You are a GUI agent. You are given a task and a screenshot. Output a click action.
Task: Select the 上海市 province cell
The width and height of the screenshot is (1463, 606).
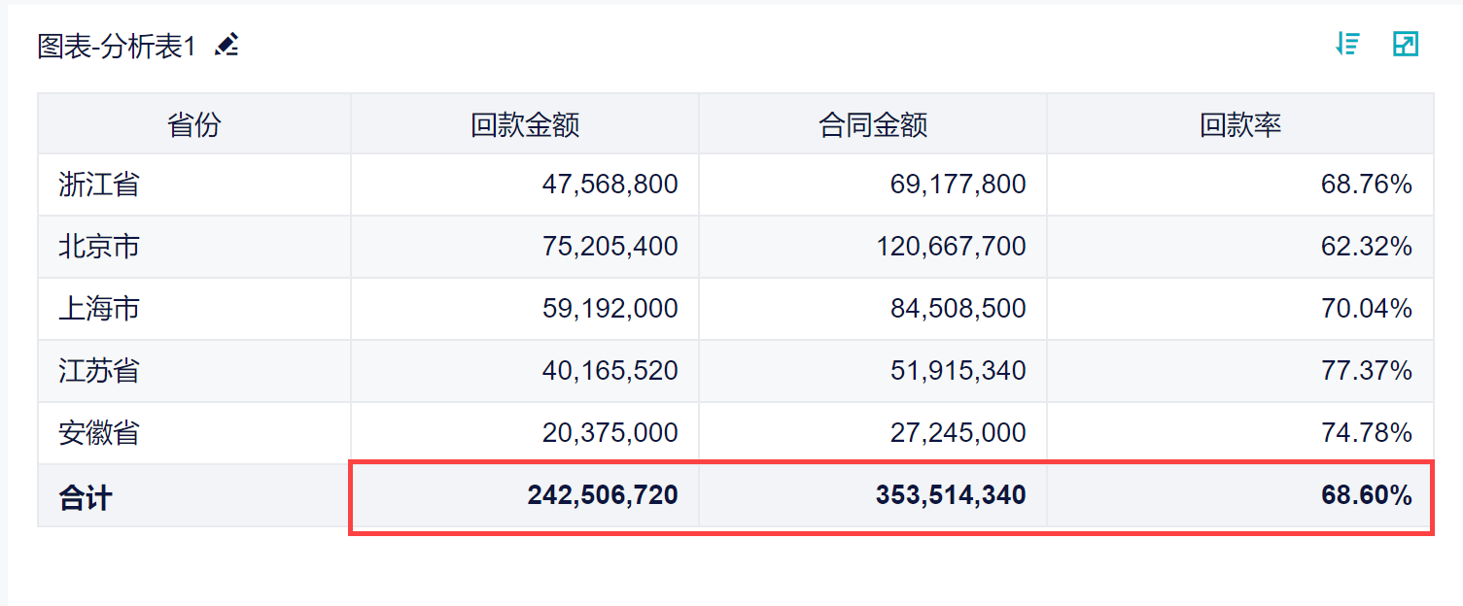coord(99,309)
